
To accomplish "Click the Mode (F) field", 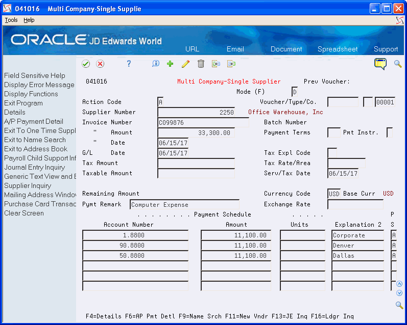I will pyautogui.click(x=294, y=92).
